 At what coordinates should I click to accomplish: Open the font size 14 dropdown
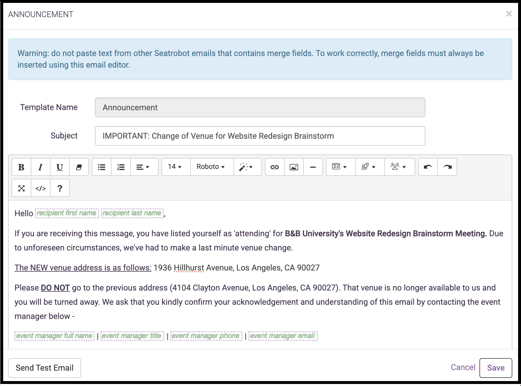coord(176,167)
